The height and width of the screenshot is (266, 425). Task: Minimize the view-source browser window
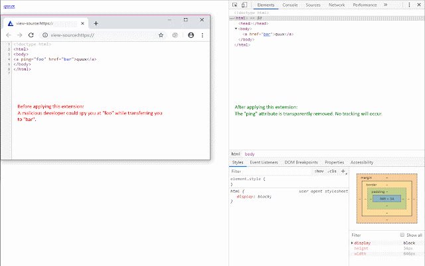pos(169,19)
